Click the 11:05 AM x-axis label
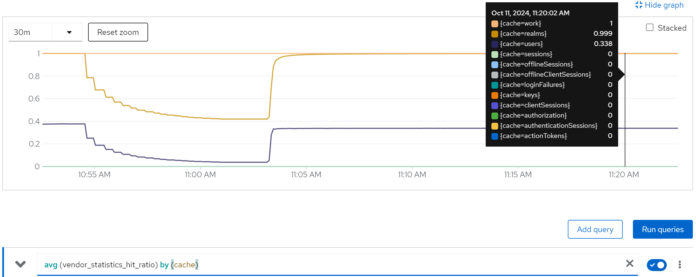This screenshot has height=277, width=696. point(306,175)
